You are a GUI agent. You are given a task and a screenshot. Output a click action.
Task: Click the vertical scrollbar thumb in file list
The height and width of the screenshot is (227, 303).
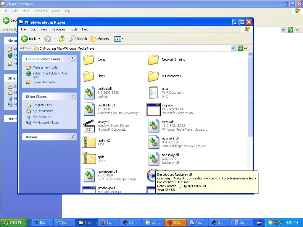[x=250, y=97]
